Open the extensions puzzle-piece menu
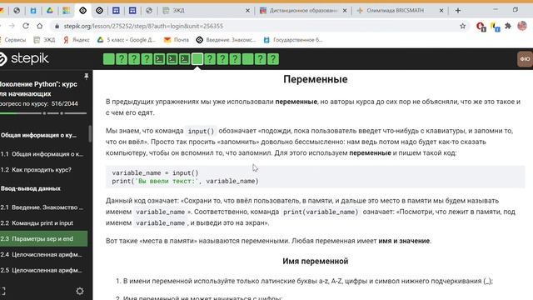The image size is (533, 300). (508, 26)
